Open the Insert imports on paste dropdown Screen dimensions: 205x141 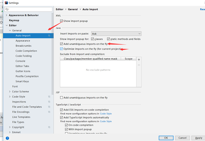(116, 34)
